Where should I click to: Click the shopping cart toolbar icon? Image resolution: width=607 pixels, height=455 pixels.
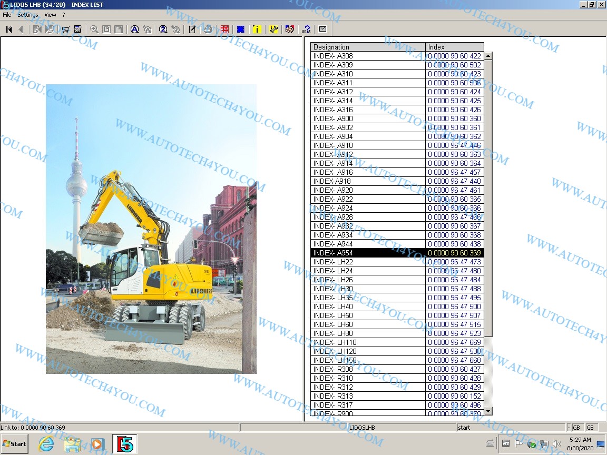click(x=66, y=29)
